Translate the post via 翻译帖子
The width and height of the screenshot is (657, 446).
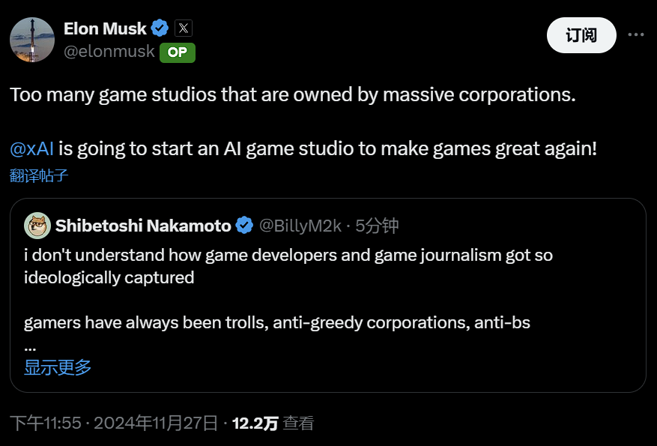pos(39,175)
